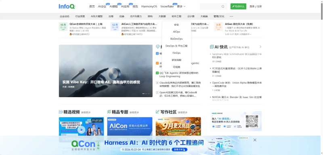Click the AI 快讯 section icon
323x155 pixels.
coord(212,47)
